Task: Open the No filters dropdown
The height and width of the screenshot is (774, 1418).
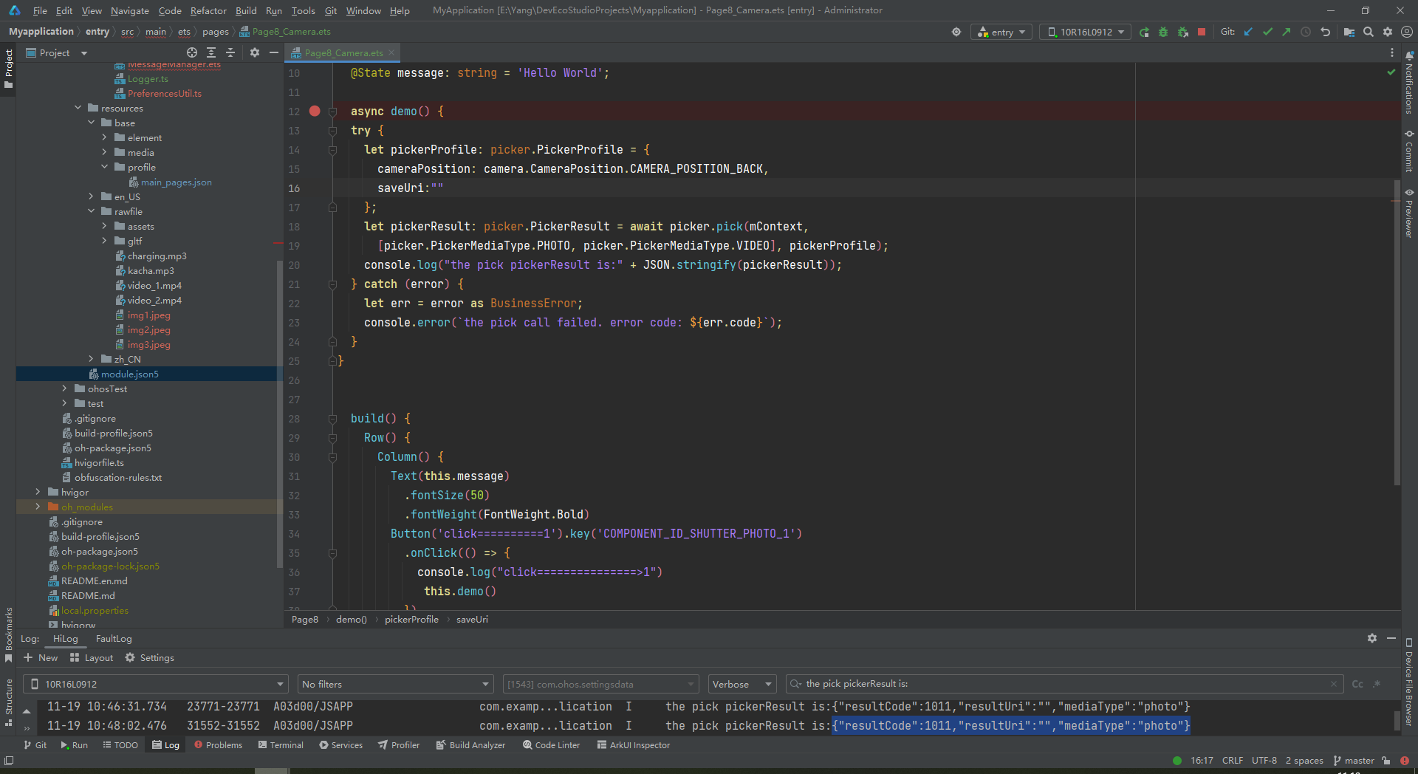Action: point(395,684)
